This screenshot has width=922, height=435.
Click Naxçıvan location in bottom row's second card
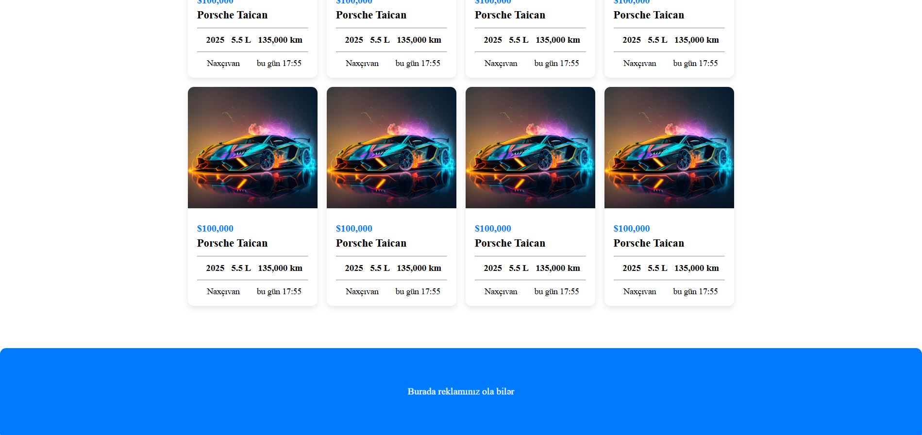click(x=362, y=292)
